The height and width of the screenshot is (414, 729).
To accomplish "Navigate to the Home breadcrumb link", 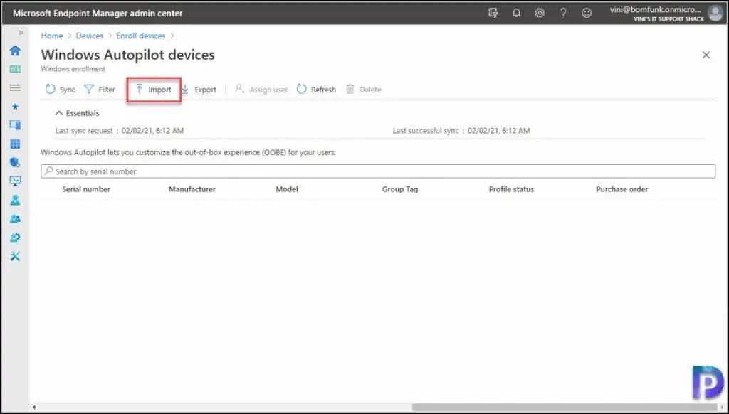I will coord(51,36).
